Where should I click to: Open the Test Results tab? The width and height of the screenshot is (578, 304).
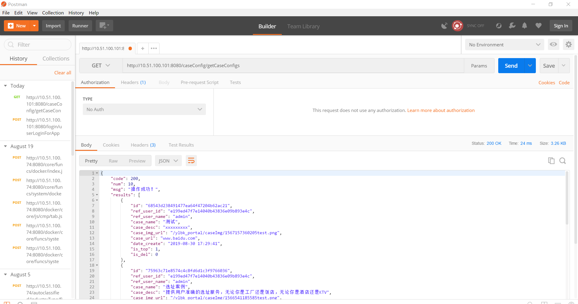point(181,145)
